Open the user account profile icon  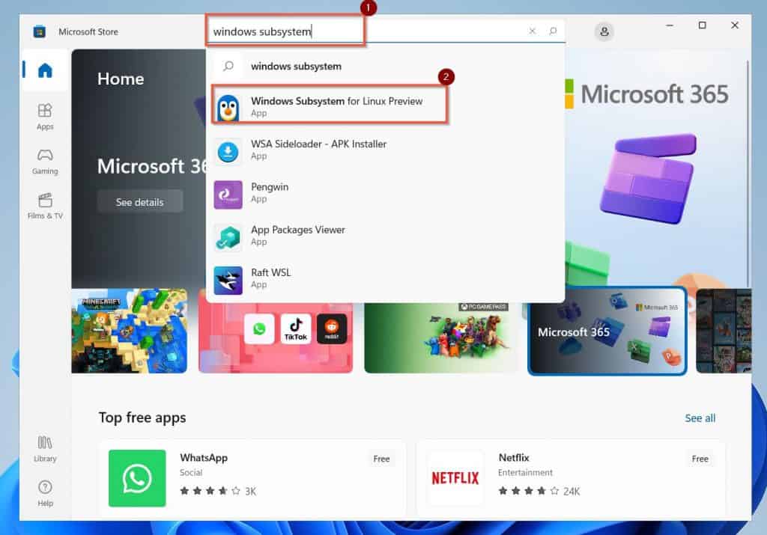604,31
